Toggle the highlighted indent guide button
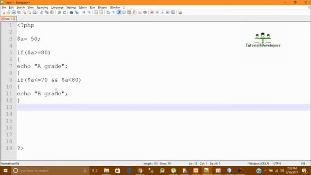Viewport: 311px width, 175px height. point(119,13)
